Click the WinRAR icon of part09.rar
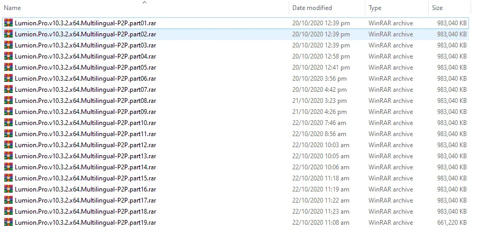 click(x=8, y=112)
